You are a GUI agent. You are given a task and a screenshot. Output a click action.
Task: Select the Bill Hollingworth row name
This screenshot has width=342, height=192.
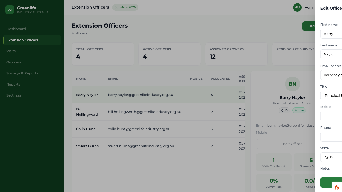click(x=88, y=112)
